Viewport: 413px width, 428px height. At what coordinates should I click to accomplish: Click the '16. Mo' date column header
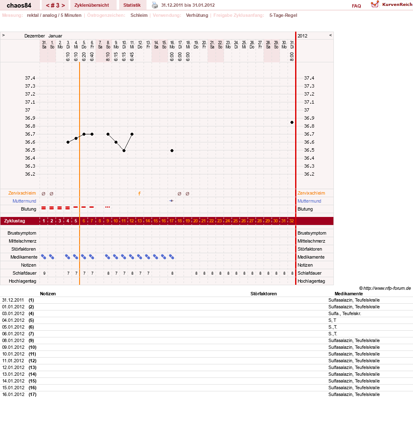172,45
